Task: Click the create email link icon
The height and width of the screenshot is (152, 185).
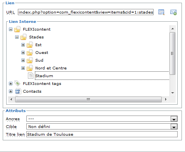Action: (173, 12)
